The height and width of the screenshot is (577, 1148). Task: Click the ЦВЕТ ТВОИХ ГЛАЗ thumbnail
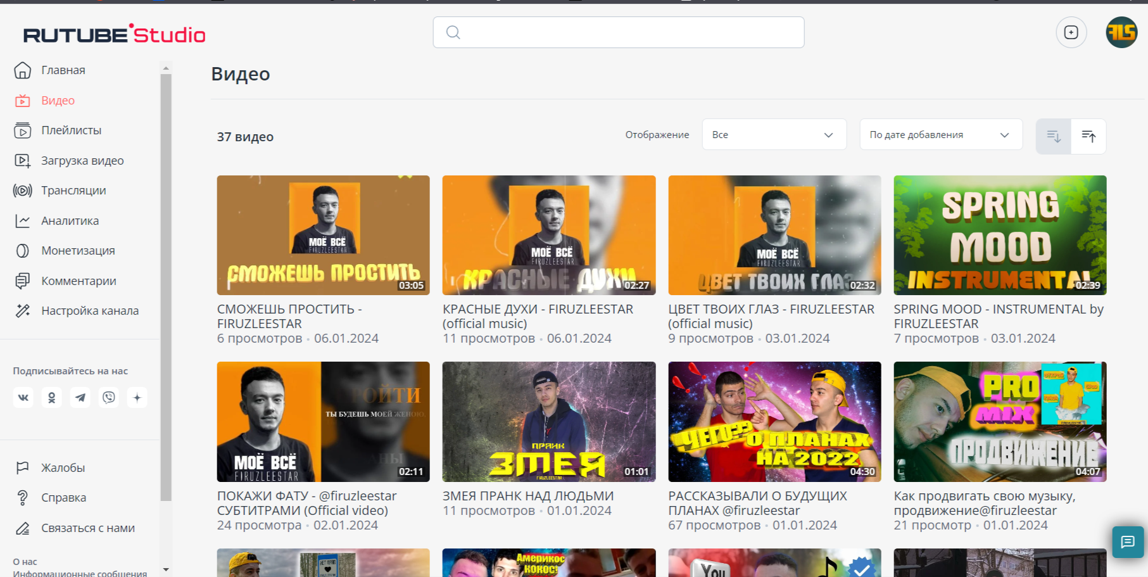pyautogui.click(x=774, y=235)
